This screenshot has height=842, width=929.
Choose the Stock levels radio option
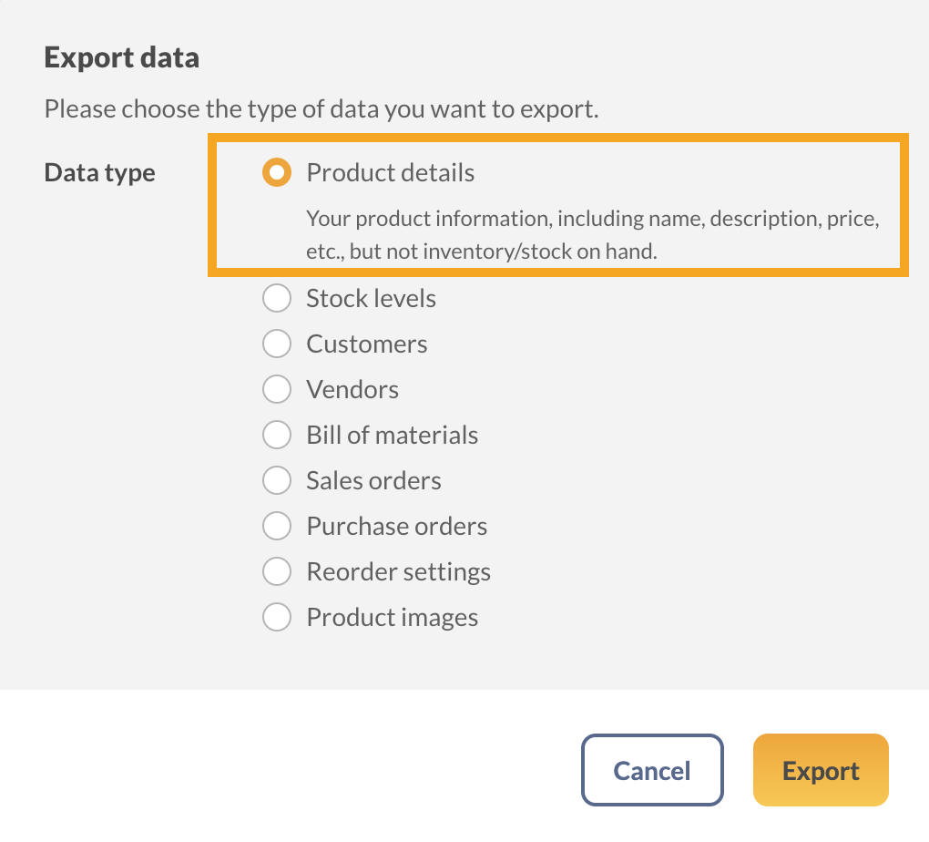(276, 298)
